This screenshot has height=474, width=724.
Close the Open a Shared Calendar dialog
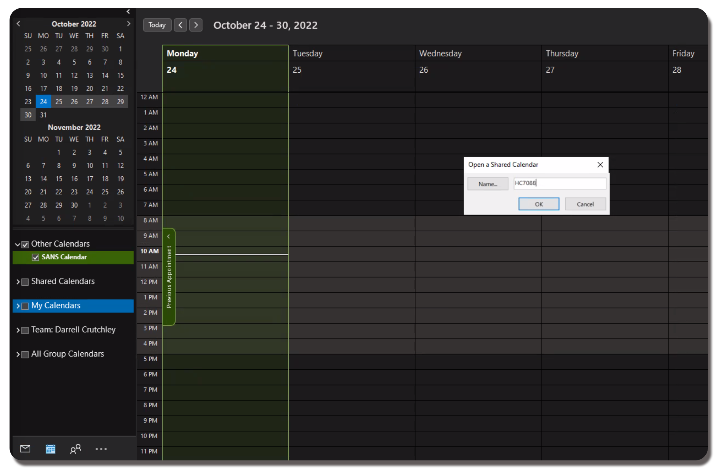(600, 165)
